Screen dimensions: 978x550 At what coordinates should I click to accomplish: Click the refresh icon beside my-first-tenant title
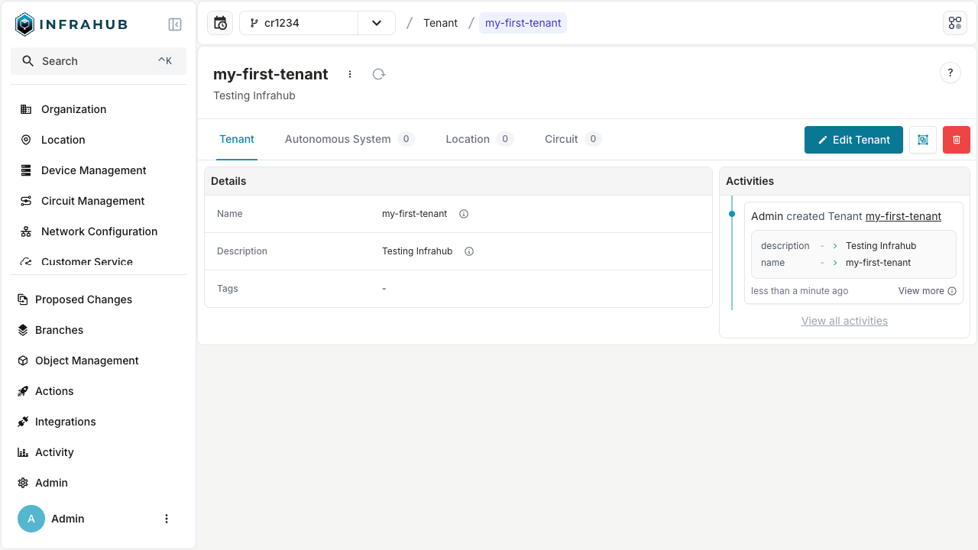tap(378, 74)
